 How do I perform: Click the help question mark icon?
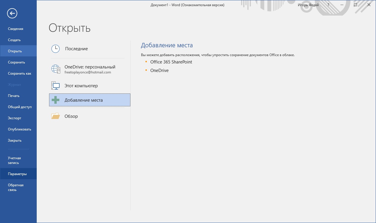click(x=328, y=5)
